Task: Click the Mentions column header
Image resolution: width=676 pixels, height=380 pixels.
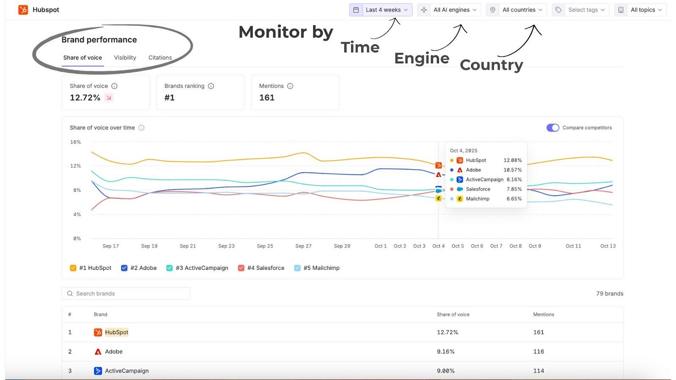Action: 544,315
